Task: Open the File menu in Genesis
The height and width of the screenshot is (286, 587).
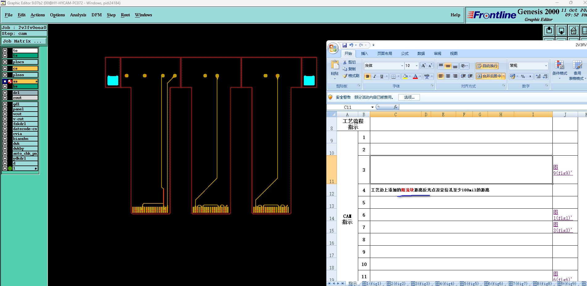Action: point(9,15)
